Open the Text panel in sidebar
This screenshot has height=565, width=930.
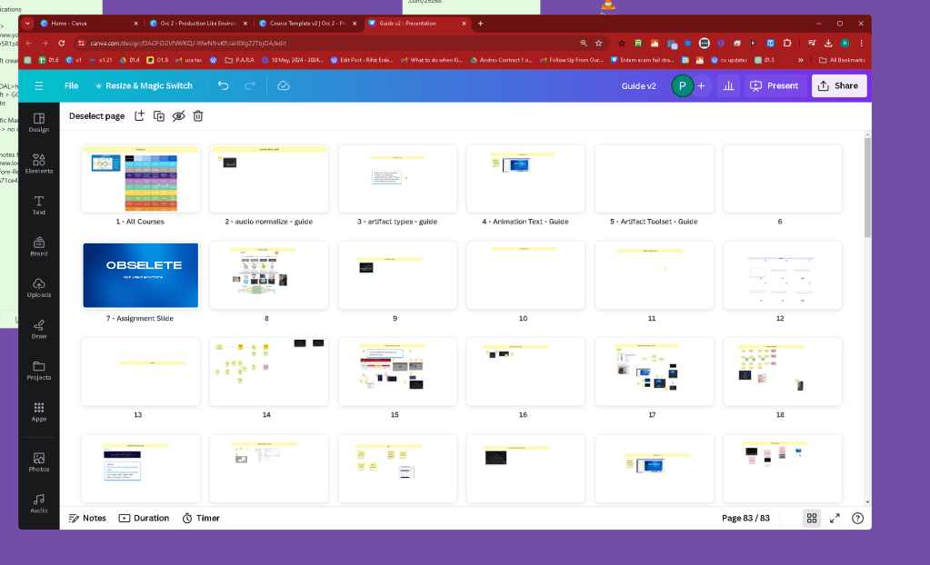(39, 205)
